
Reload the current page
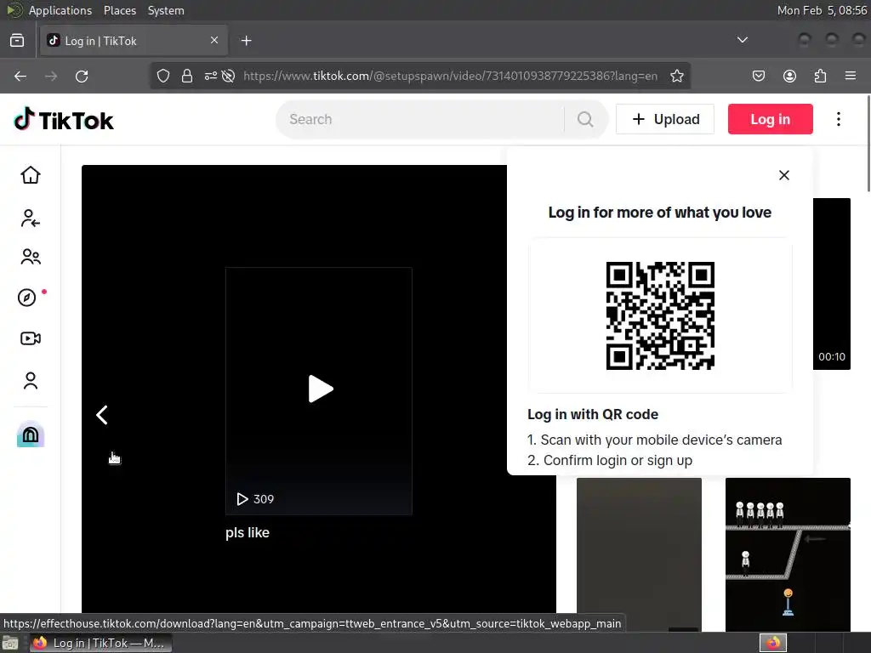tap(82, 76)
